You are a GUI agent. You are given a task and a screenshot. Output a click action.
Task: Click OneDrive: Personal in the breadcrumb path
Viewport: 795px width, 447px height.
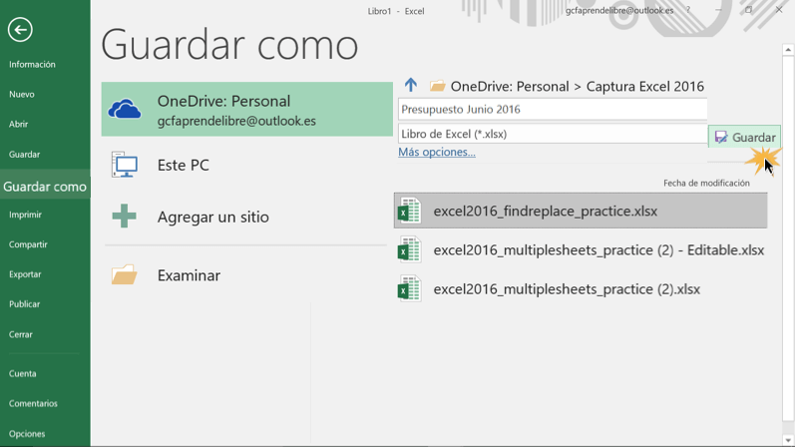(510, 86)
